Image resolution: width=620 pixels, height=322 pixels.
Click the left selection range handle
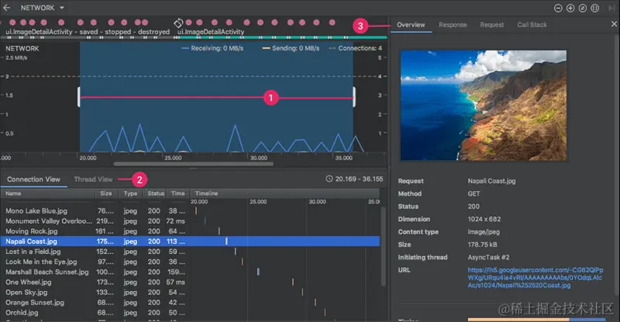79,97
